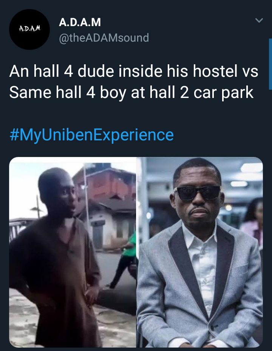Click the tweet line ending "hall 2 car park"
This screenshot has width=272, height=351.
tap(131, 93)
